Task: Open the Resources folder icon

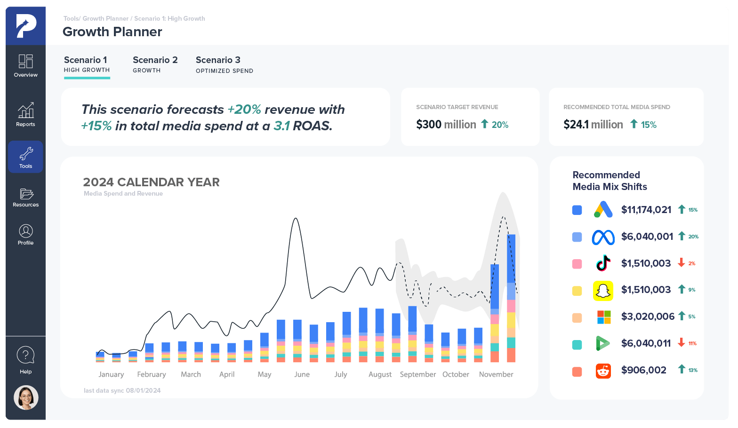Action: [25, 194]
